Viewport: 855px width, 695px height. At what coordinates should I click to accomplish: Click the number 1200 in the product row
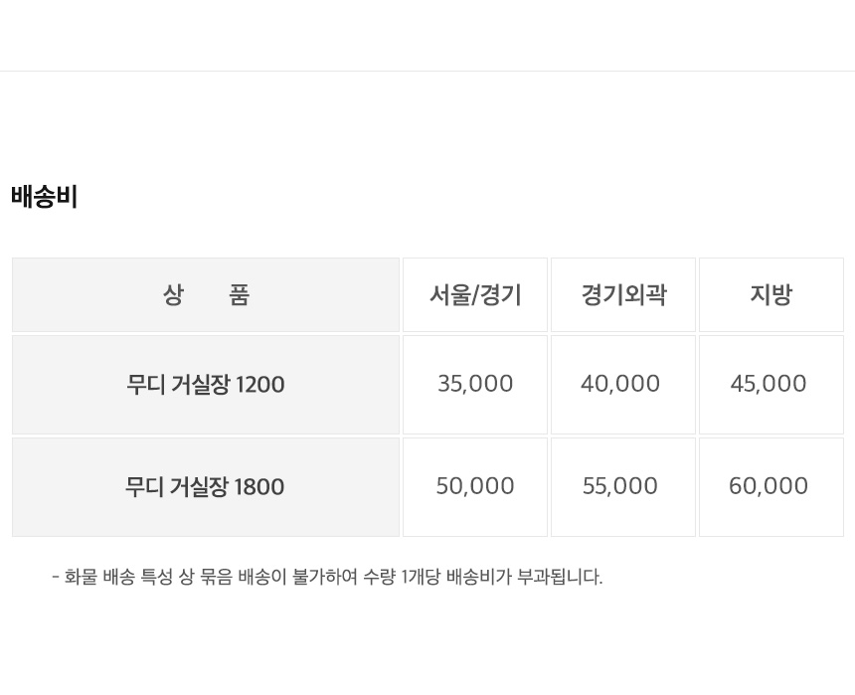click(x=259, y=385)
